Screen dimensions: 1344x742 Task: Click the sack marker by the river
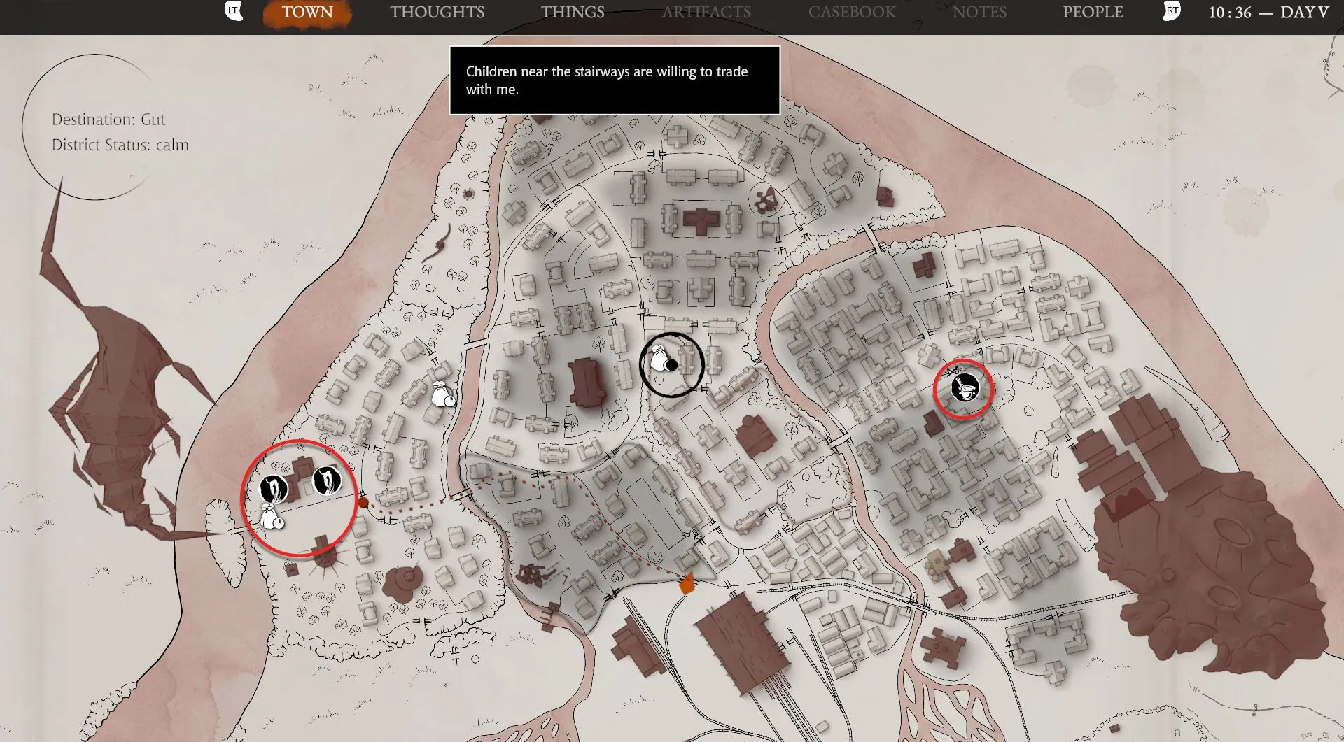pos(443,395)
